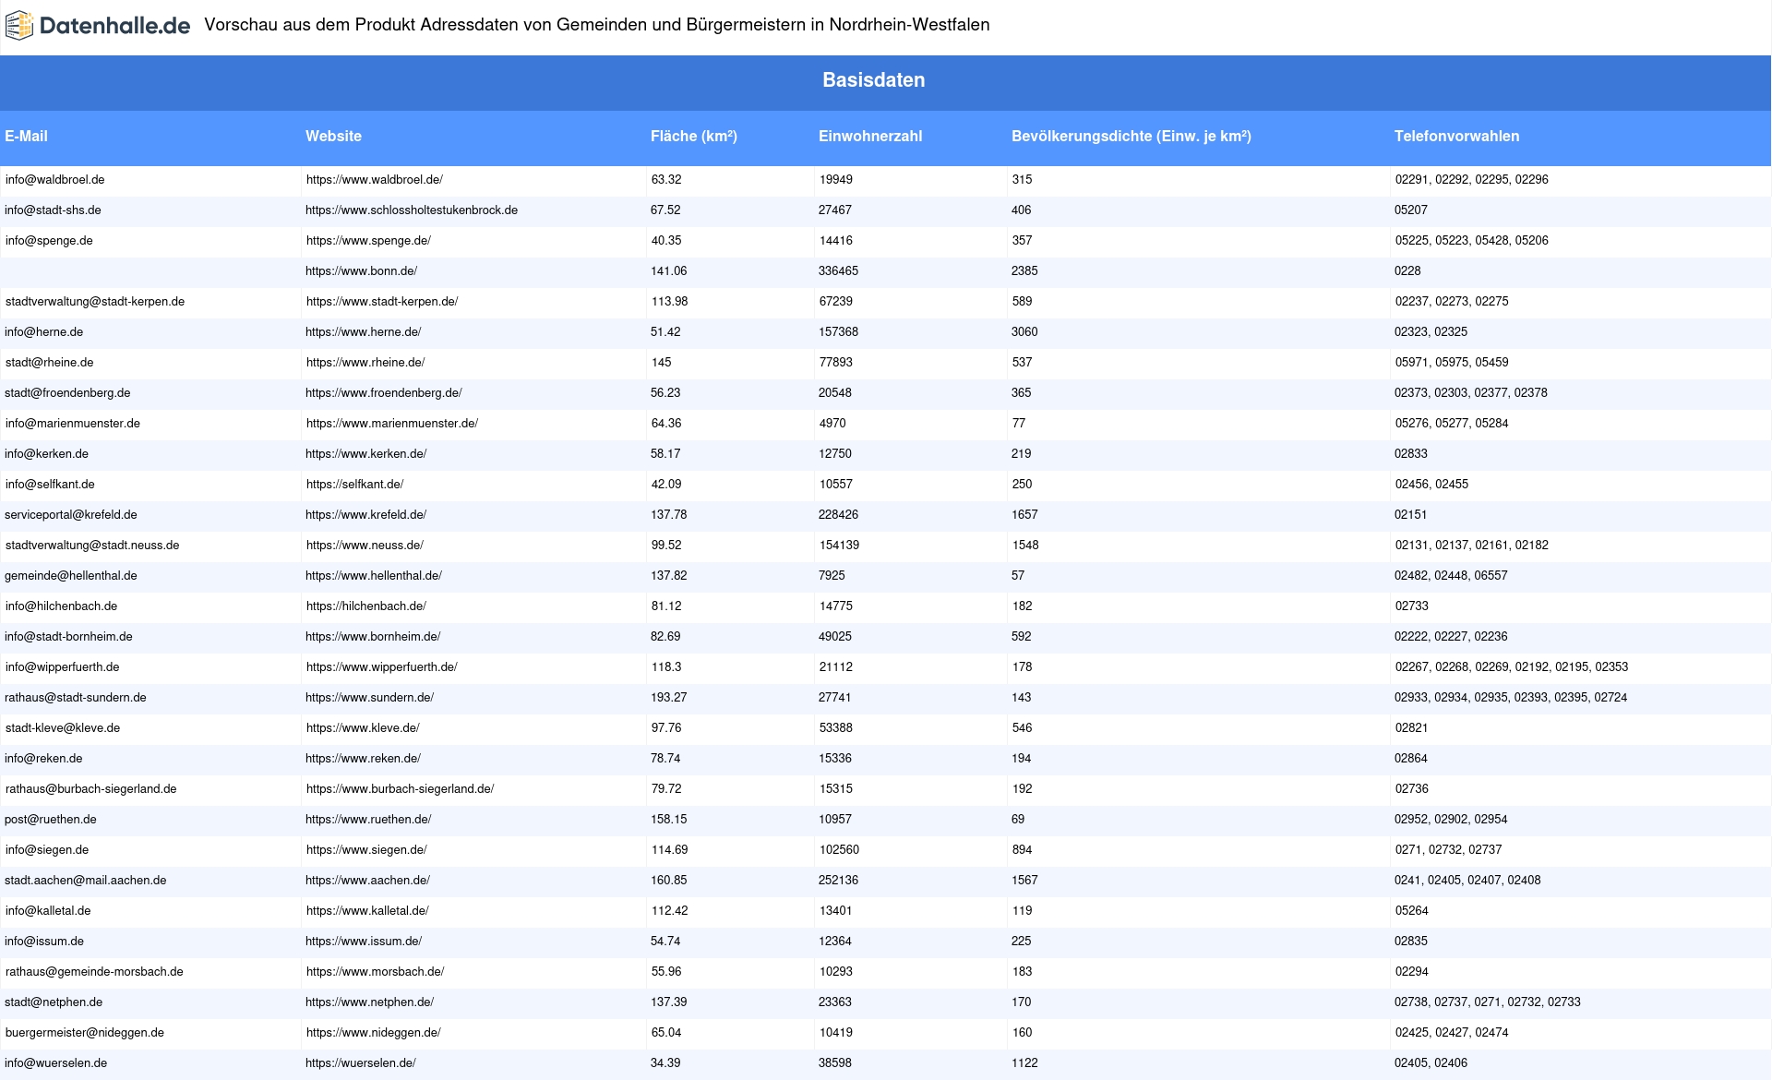
Task: Select population value 336465
Action: 838,271
